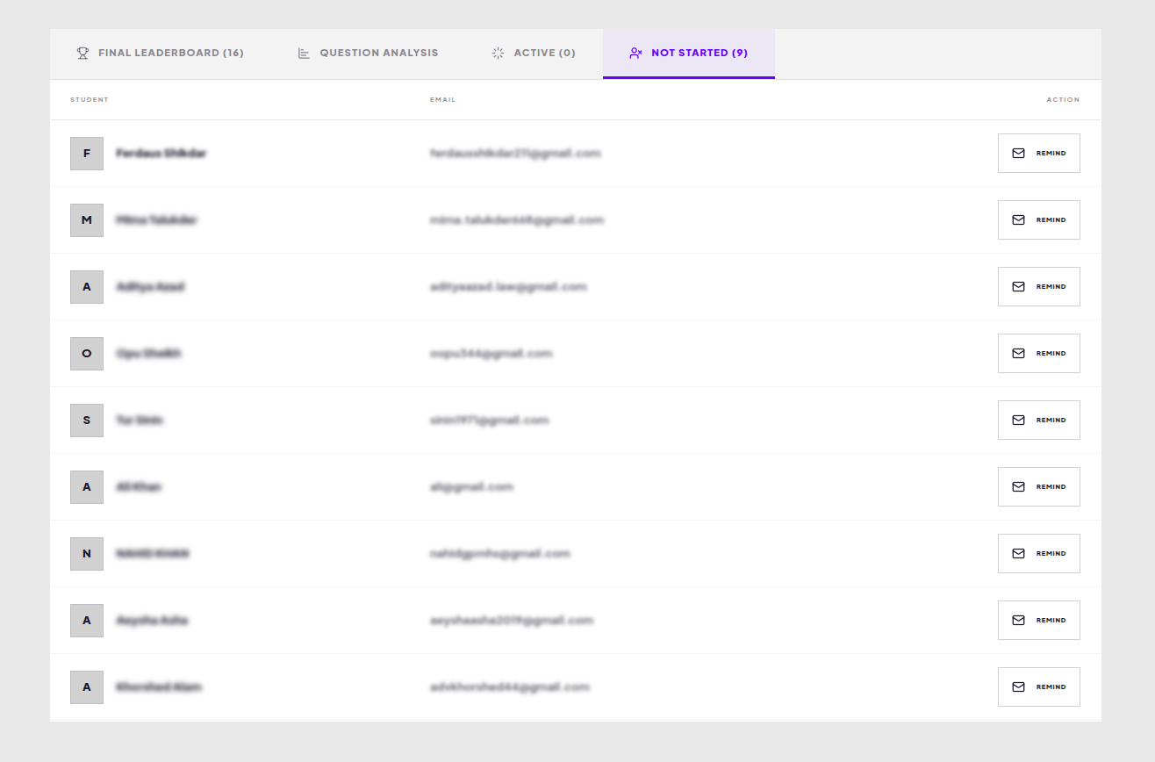Screen dimensions: 1155x762
Task: Click the name Aditya Azad
Action: pyautogui.click(x=150, y=287)
